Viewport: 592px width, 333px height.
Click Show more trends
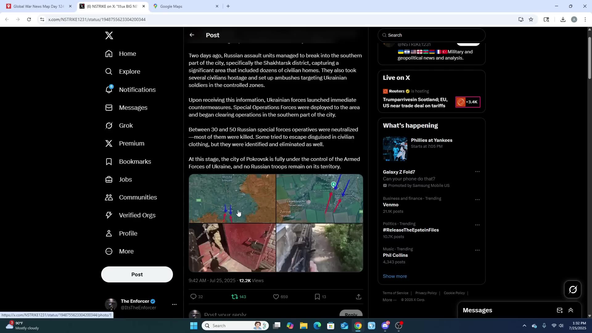(x=395, y=276)
